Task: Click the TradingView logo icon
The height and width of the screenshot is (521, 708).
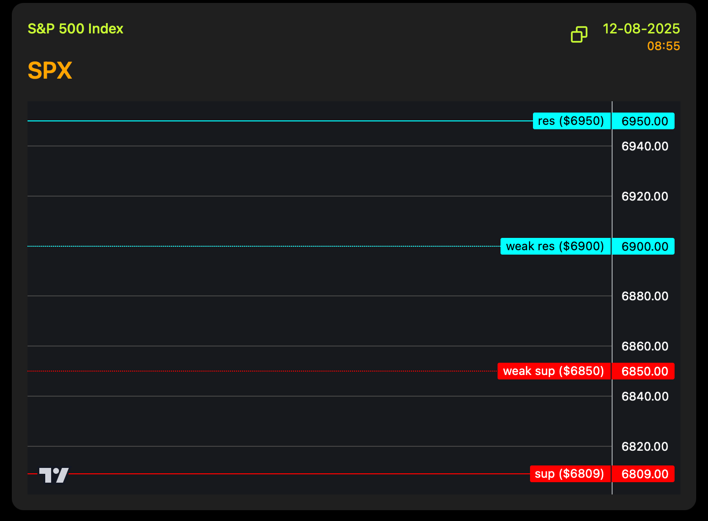Action: click(x=54, y=475)
